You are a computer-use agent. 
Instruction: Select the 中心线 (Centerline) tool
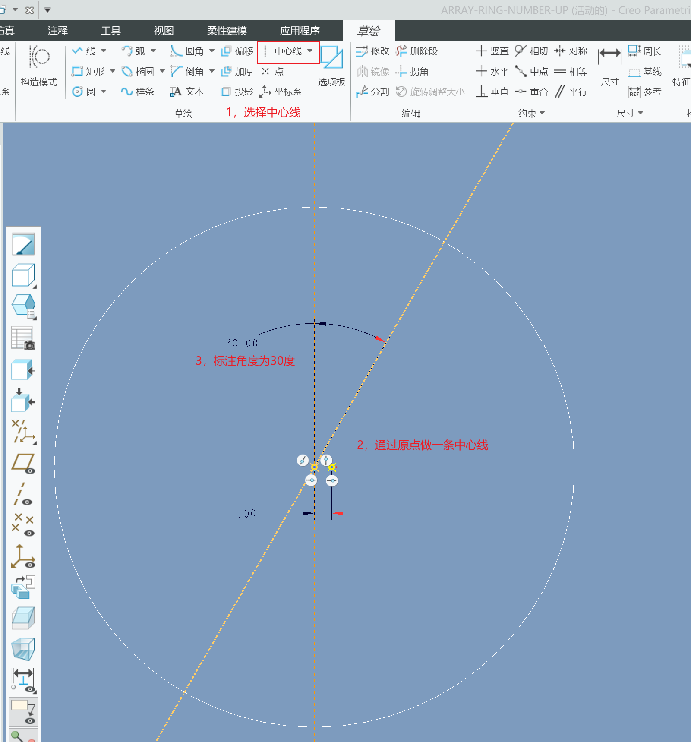click(283, 51)
